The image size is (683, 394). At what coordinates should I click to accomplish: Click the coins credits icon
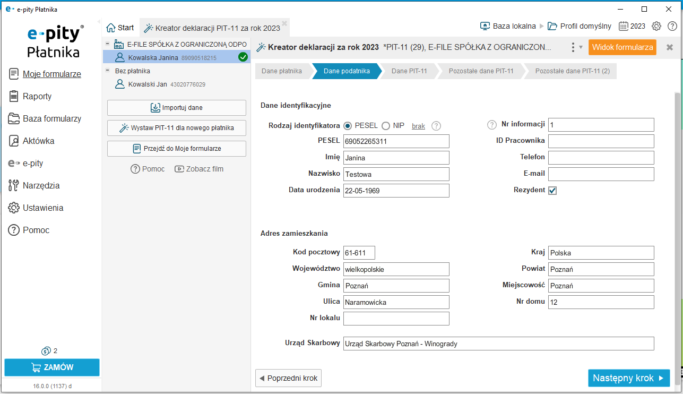(46, 351)
